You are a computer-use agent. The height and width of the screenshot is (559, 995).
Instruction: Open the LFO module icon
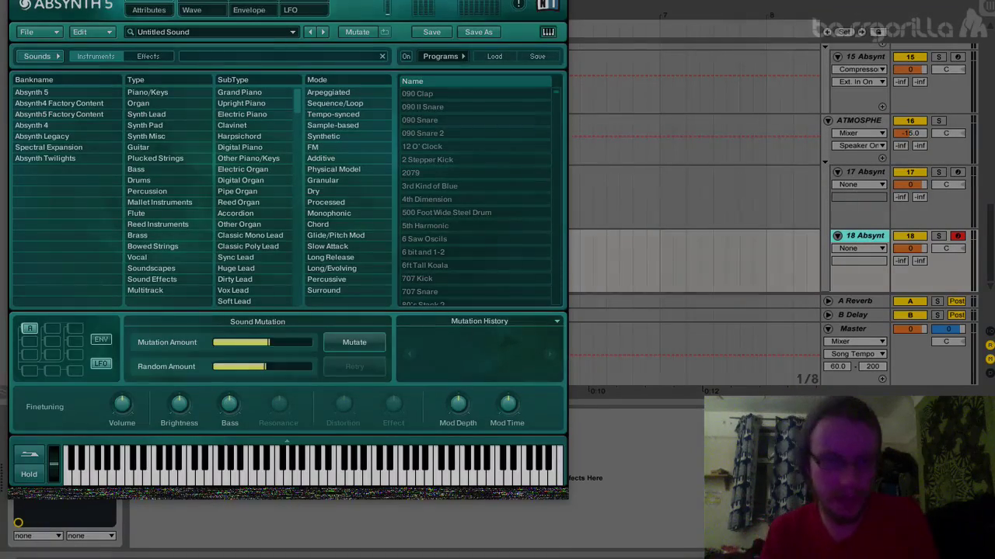click(x=101, y=363)
